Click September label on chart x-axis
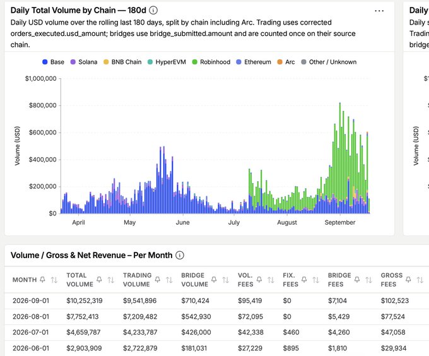 (340, 222)
